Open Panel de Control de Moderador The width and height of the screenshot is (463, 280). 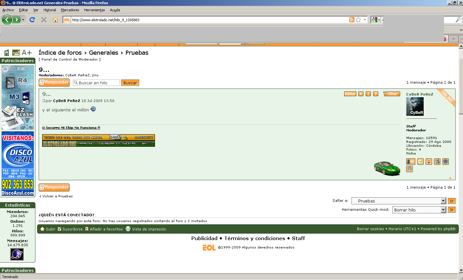click(70, 60)
